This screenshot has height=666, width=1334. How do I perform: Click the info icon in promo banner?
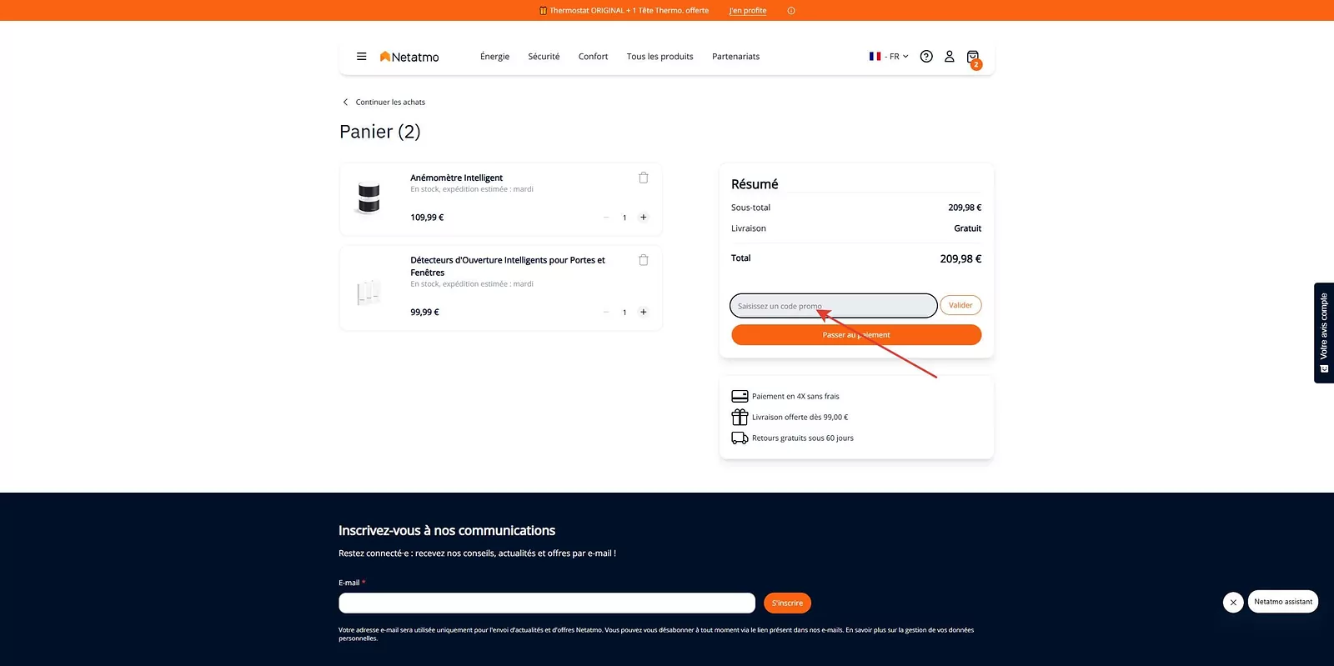click(791, 11)
